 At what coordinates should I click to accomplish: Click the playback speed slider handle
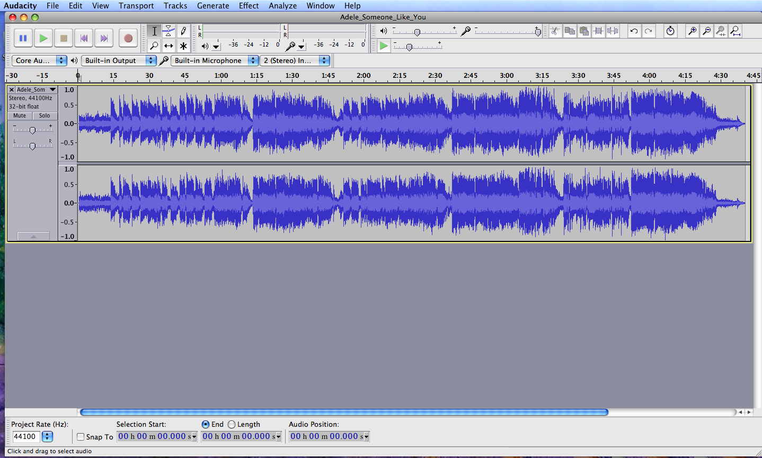(409, 47)
